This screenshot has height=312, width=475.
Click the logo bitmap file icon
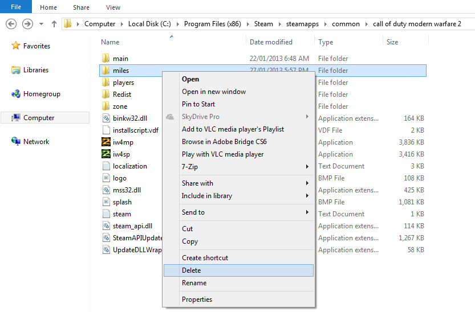click(106, 178)
